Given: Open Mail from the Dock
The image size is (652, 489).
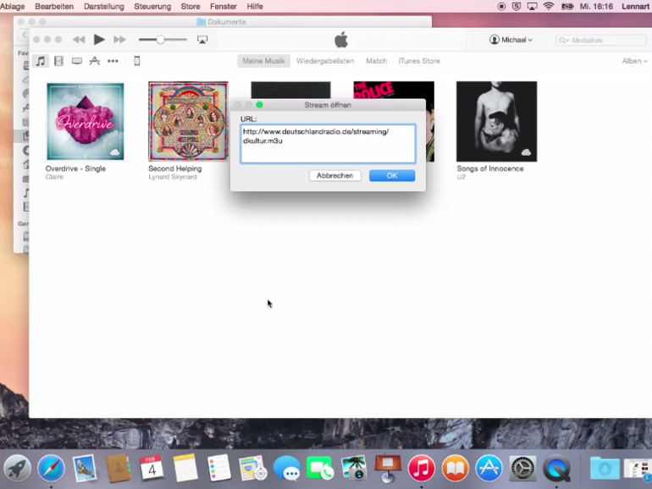Looking at the screenshot, I should [85, 468].
